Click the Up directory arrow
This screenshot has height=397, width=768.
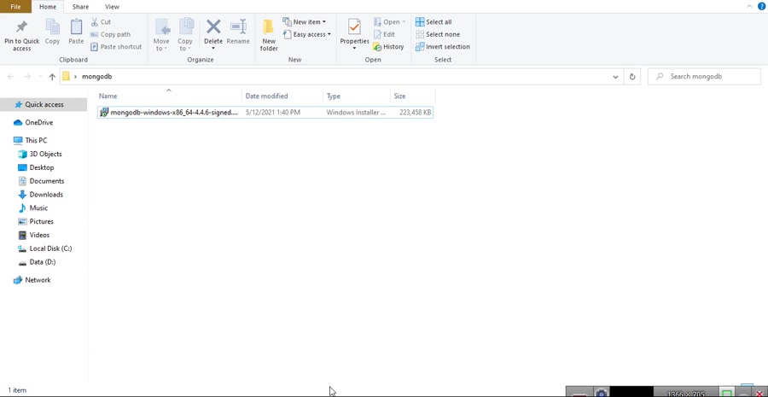tap(52, 77)
